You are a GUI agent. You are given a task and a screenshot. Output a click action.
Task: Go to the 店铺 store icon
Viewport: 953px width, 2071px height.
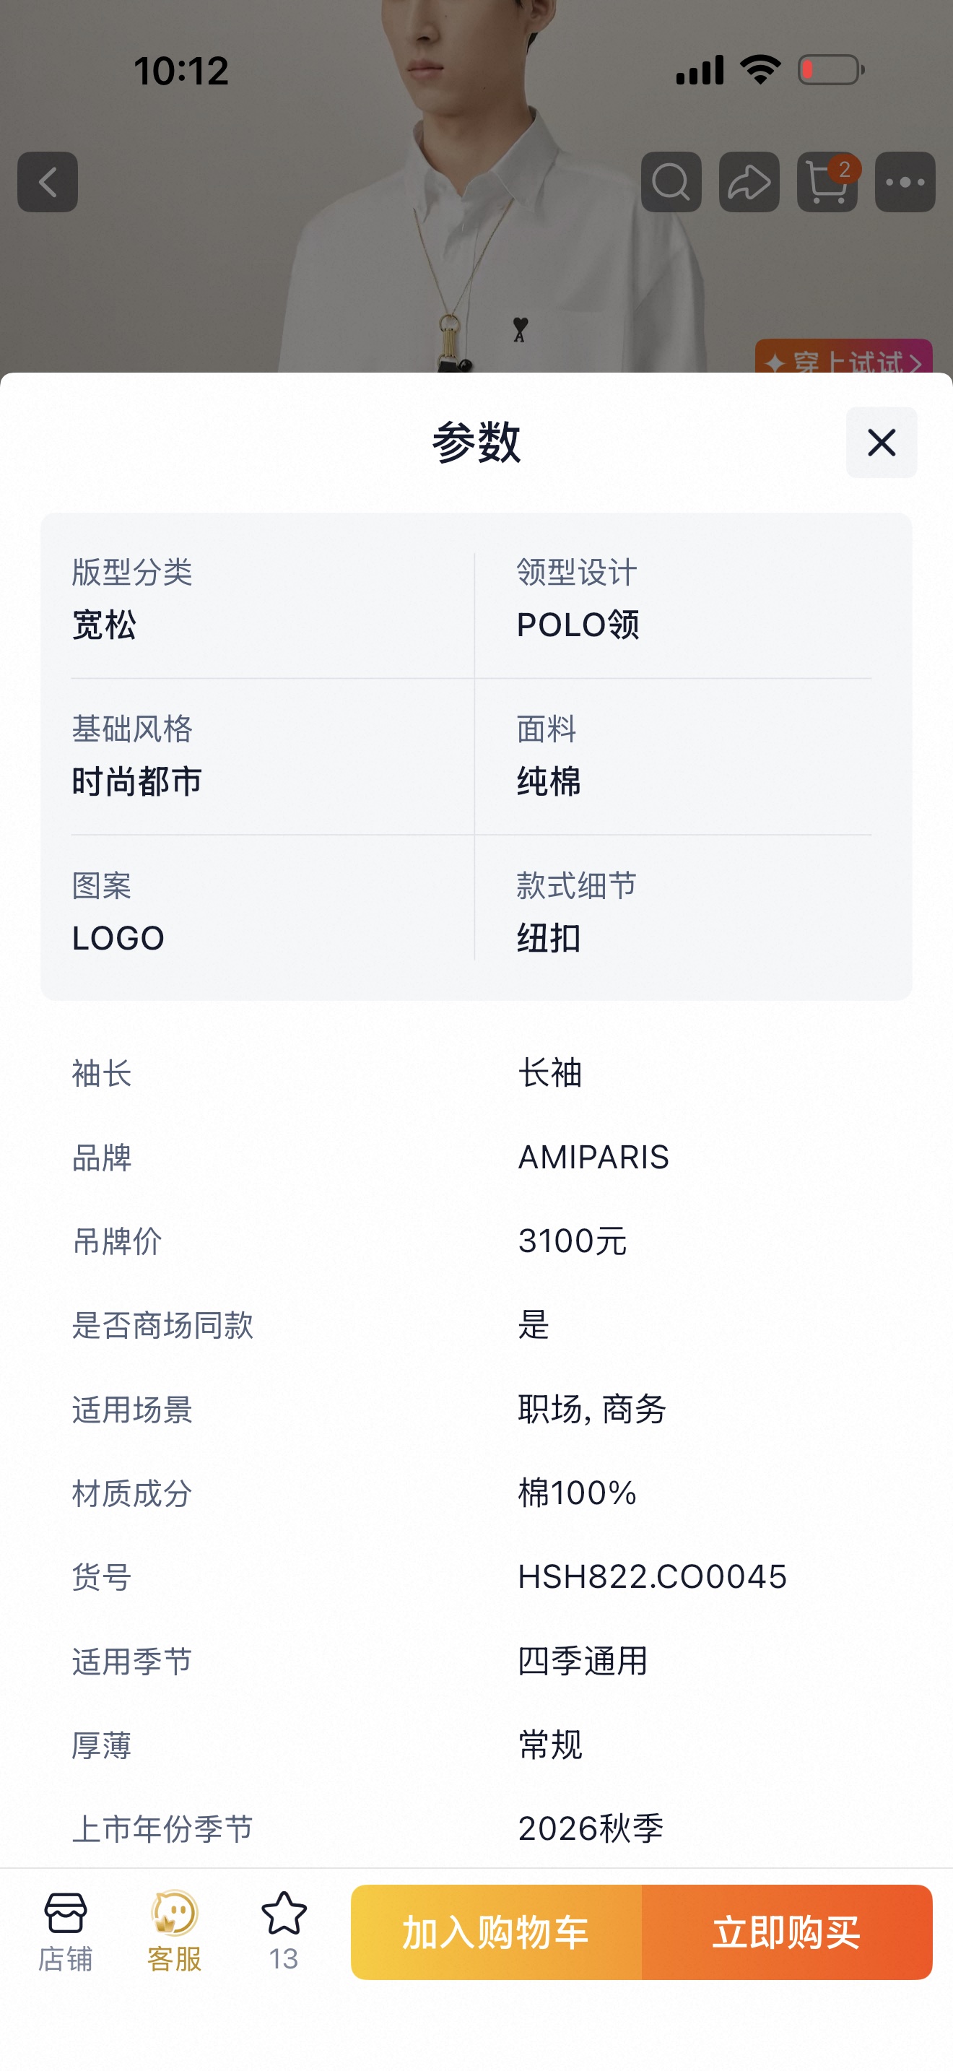pyautogui.click(x=65, y=1931)
